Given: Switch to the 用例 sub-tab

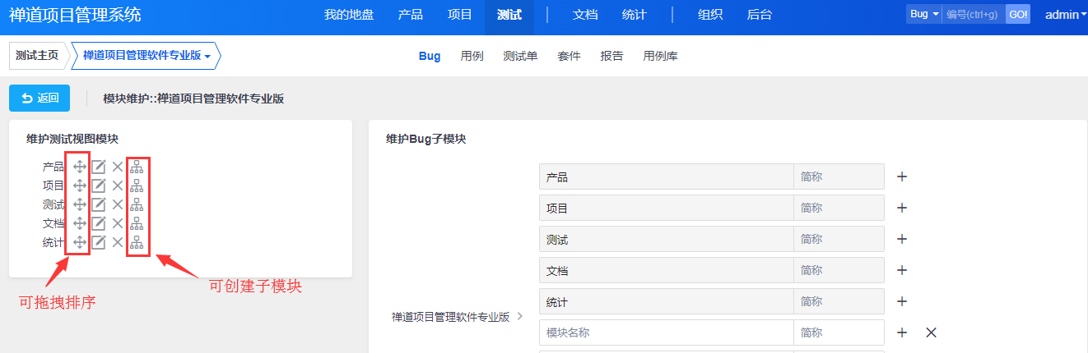Looking at the screenshot, I should pos(472,56).
